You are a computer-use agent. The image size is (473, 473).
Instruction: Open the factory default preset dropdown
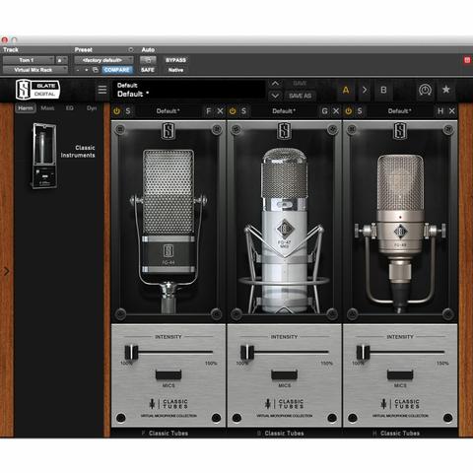[x=103, y=60]
